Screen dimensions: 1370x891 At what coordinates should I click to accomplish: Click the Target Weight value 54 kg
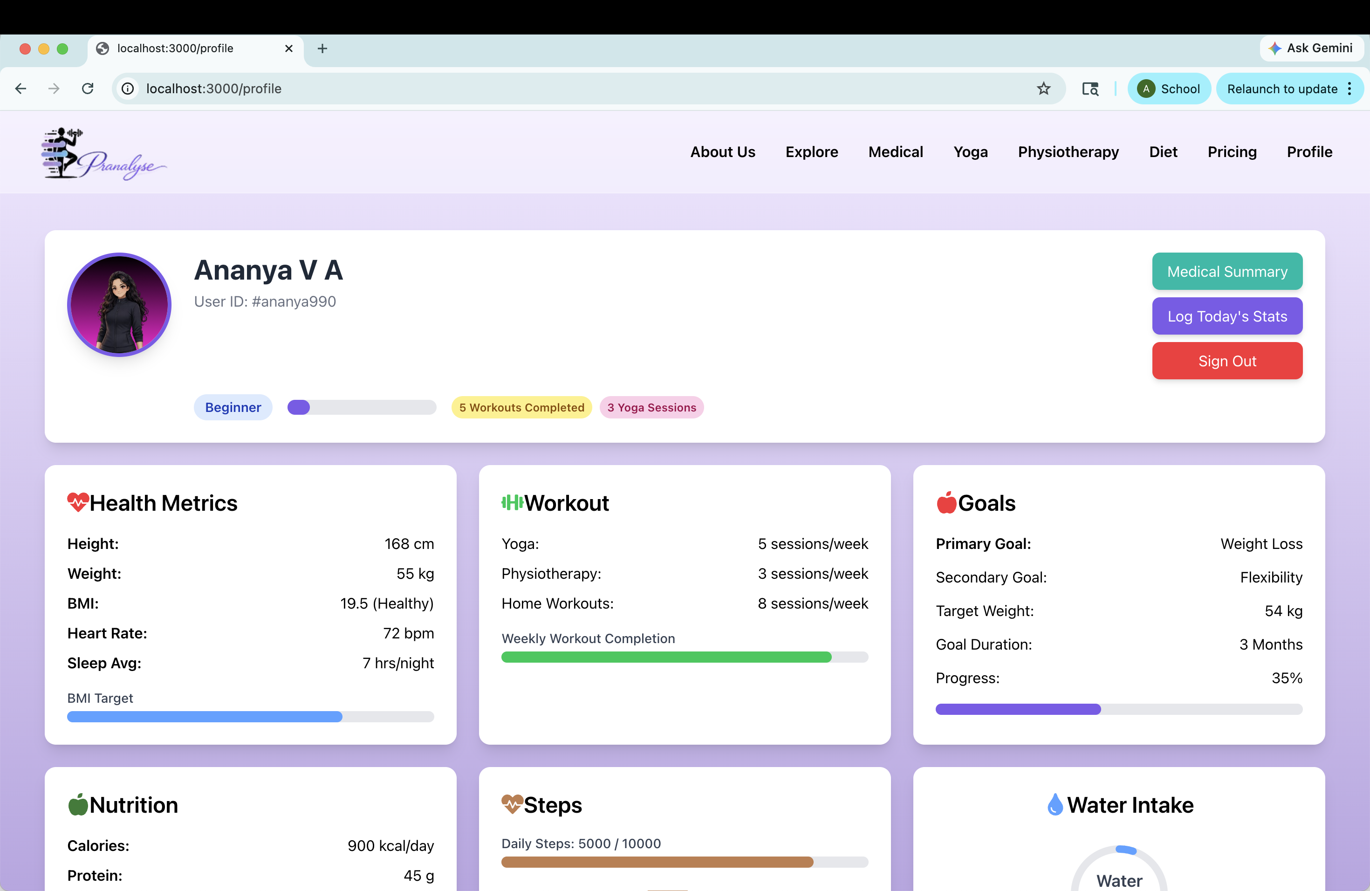coord(1284,611)
